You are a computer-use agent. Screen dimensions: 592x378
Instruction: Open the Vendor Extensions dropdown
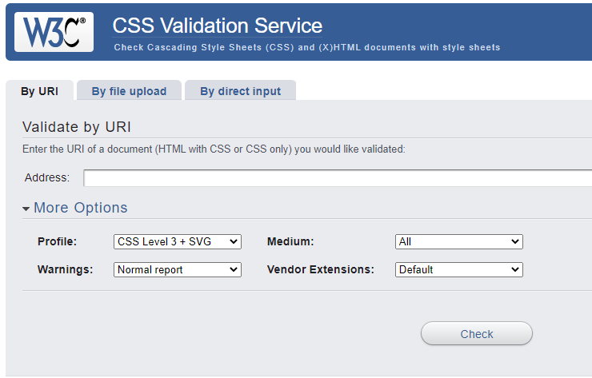458,270
